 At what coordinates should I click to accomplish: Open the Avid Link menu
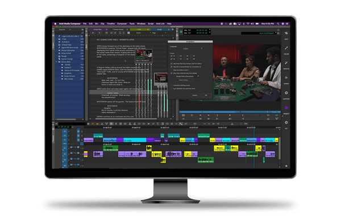(x=160, y=24)
